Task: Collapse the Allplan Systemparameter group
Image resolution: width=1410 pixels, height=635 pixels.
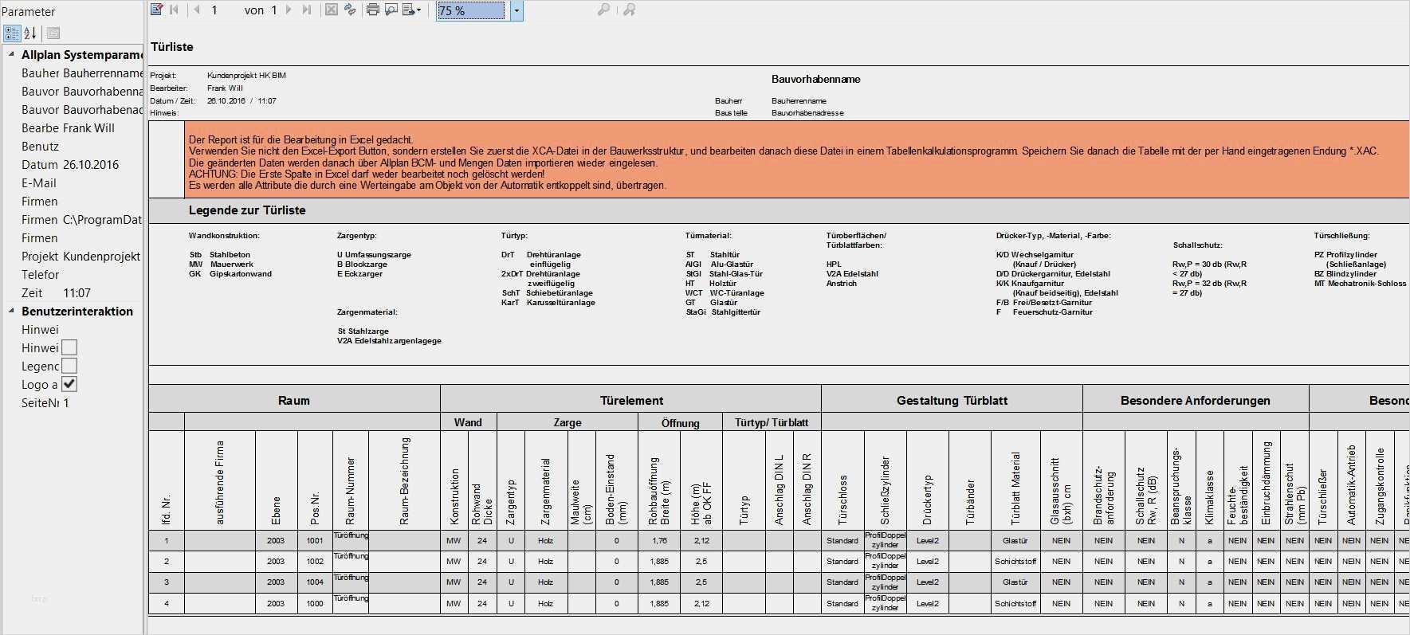Action: pyautogui.click(x=11, y=54)
